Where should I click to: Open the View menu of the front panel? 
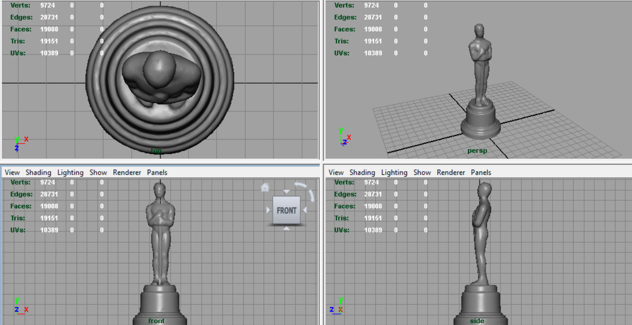click(x=12, y=173)
